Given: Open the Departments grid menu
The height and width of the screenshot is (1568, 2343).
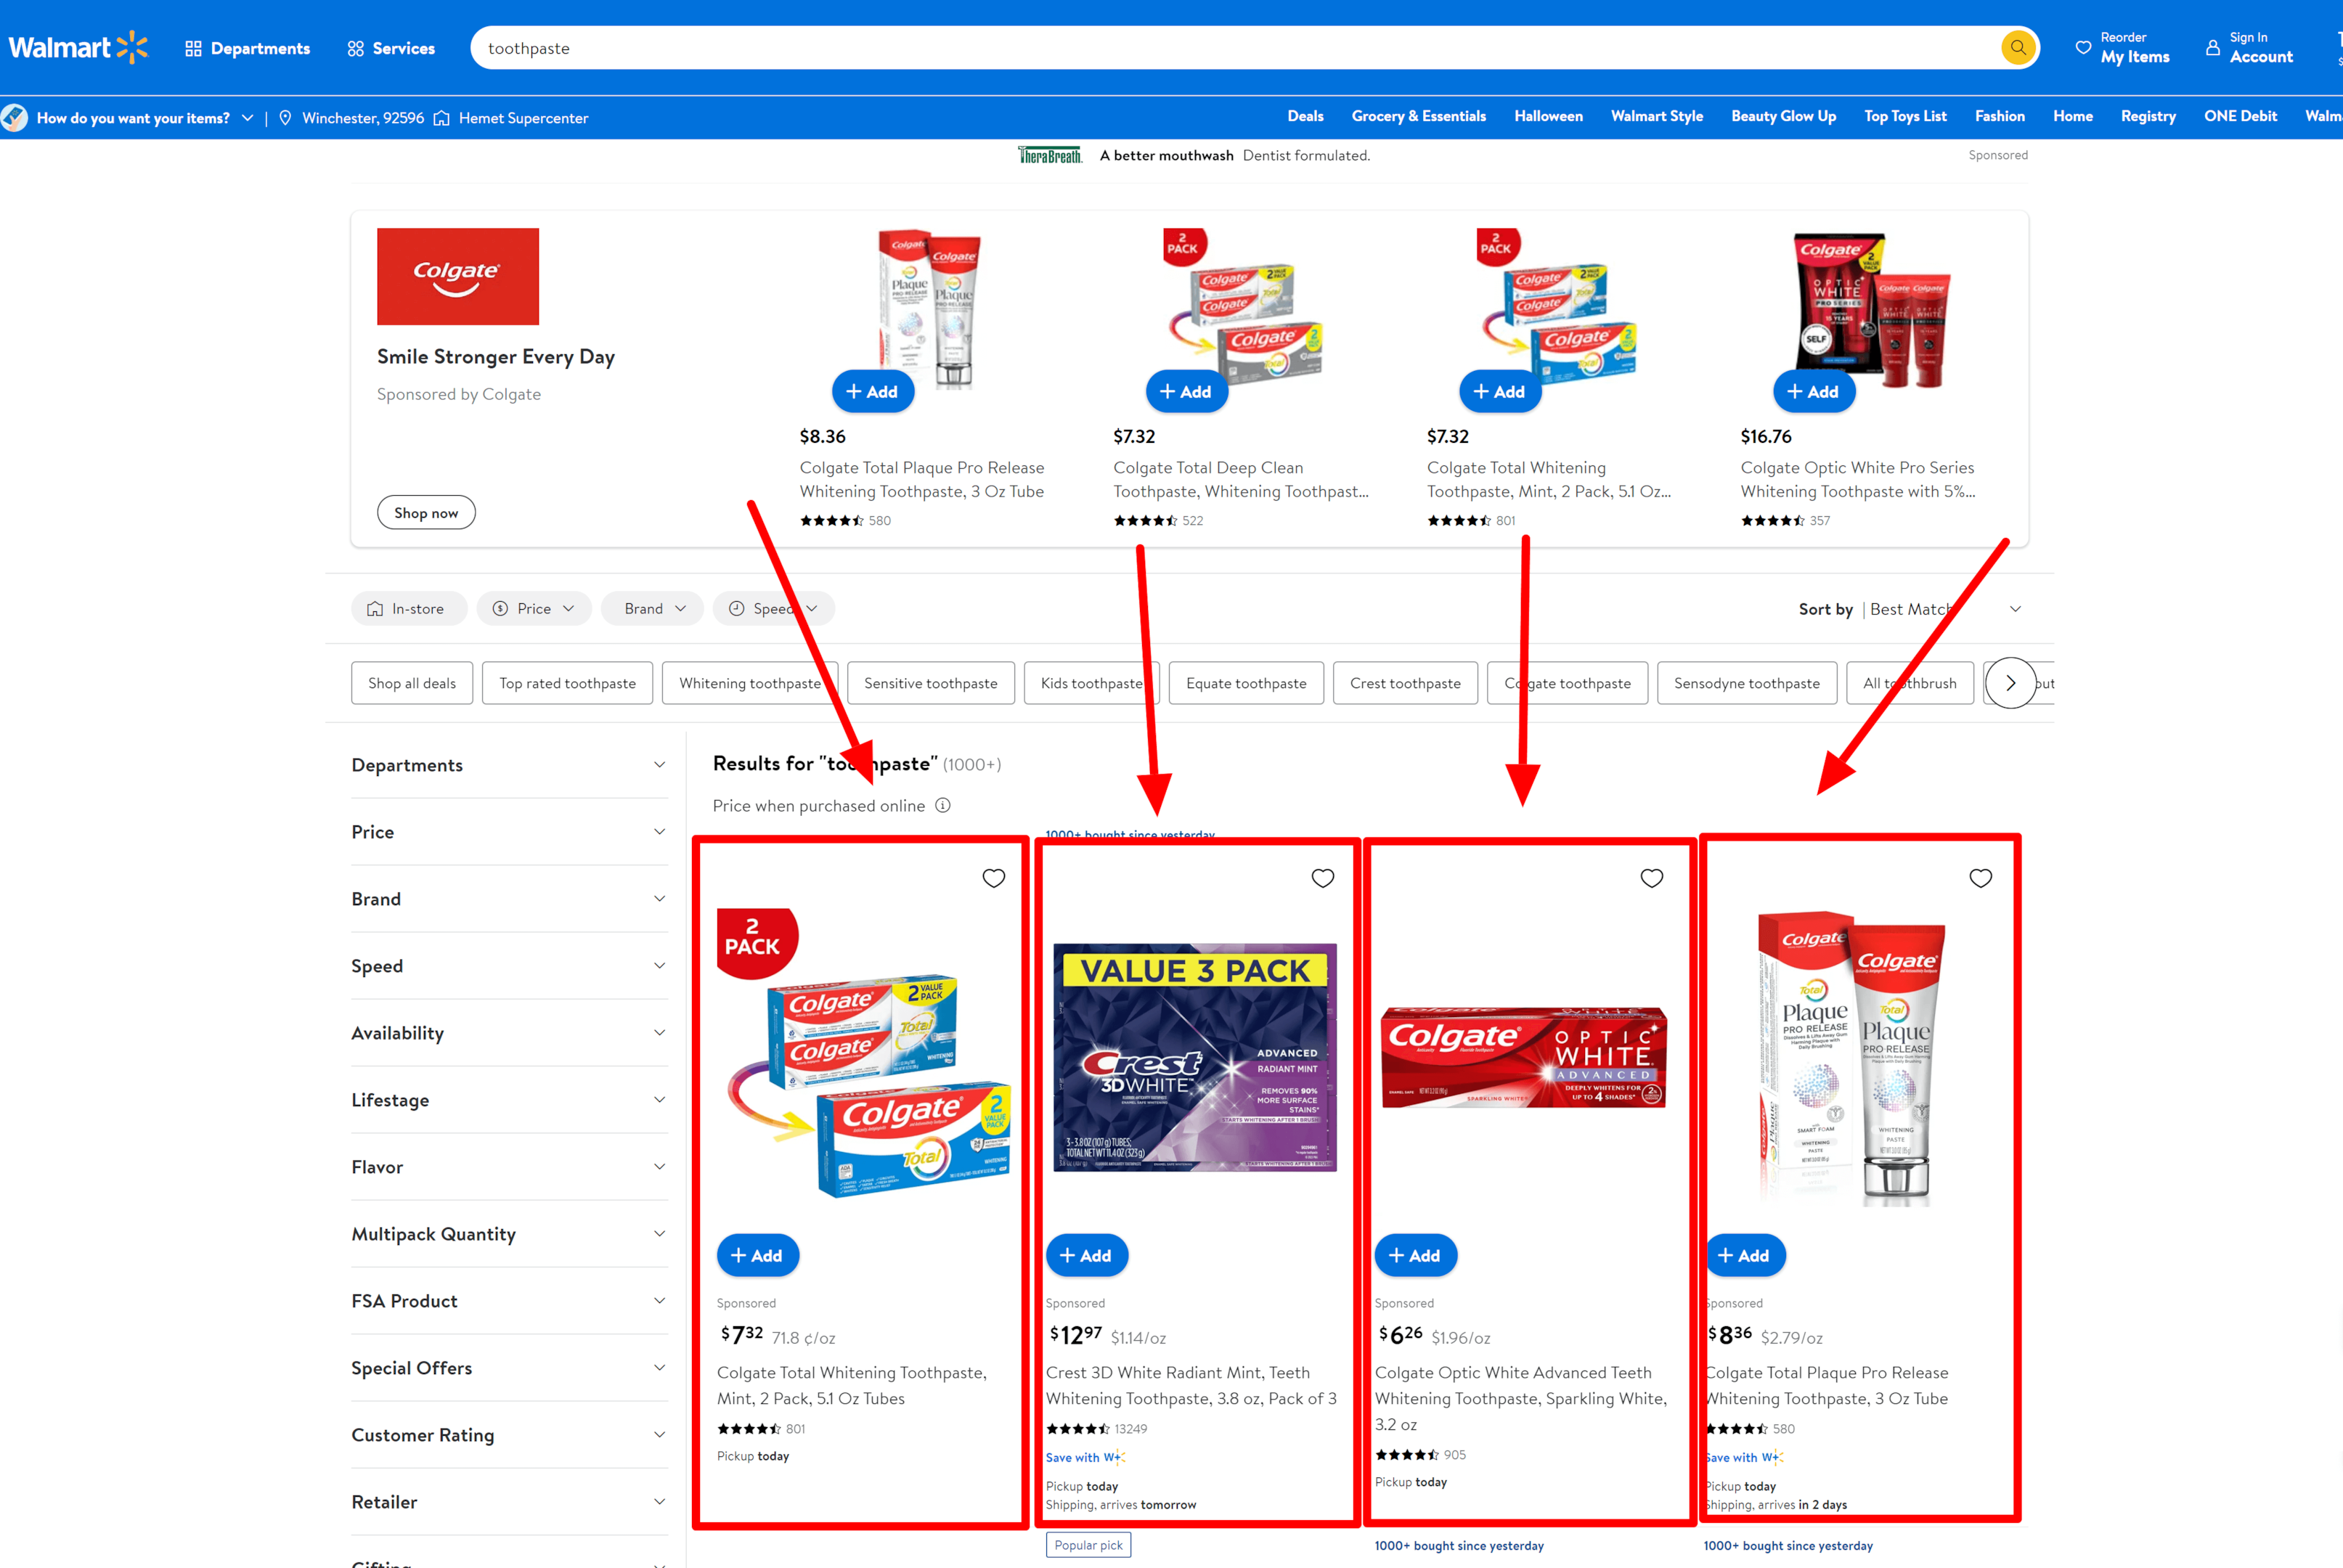Looking at the screenshot, I should [247, 48].
